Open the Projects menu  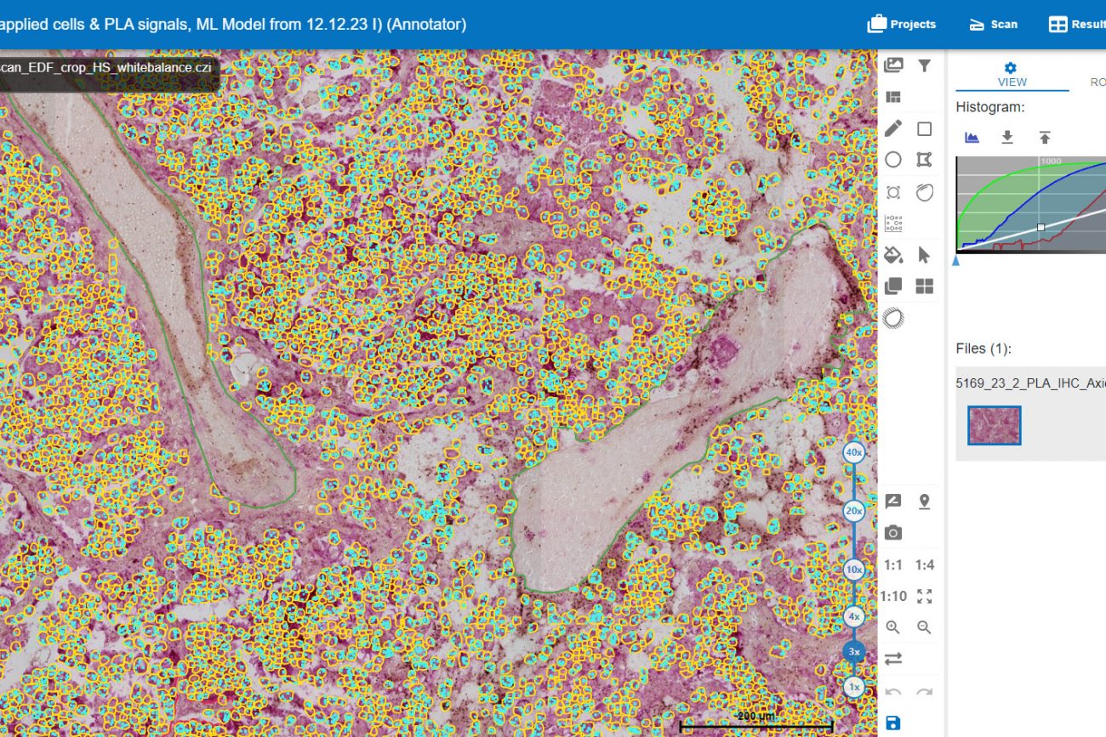(902, 24)
